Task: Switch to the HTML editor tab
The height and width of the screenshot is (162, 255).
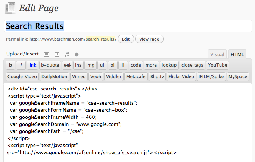Action: pos(237,54)
